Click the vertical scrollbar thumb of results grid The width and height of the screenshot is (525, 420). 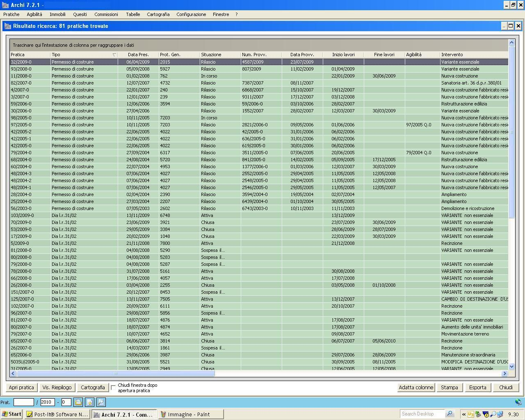511,131
